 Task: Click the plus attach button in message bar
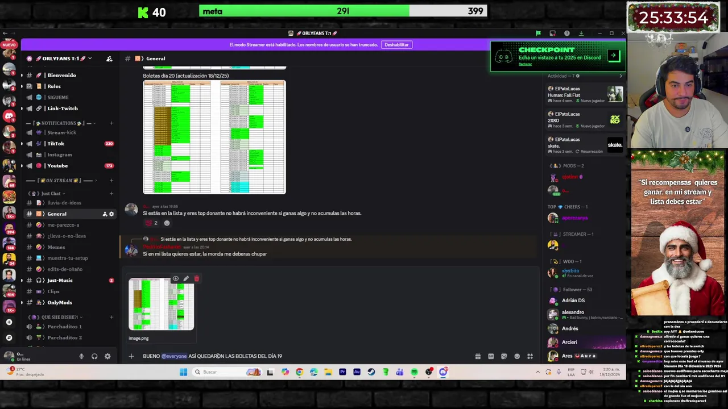pos(131,356)
